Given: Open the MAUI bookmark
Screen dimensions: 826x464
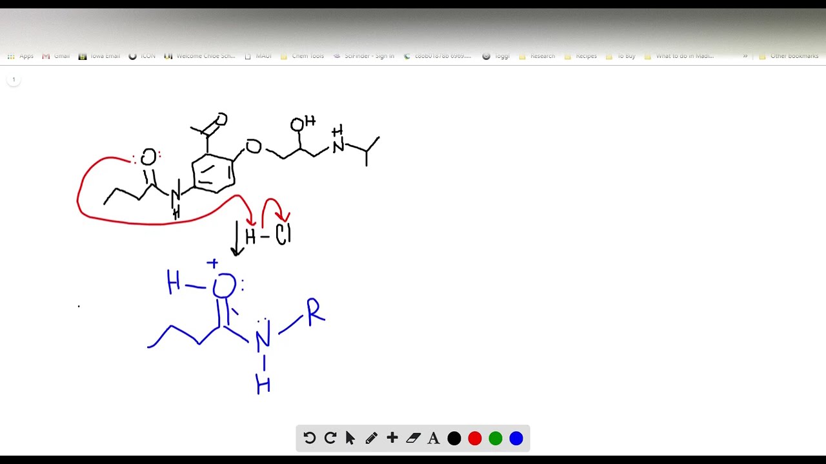Looking at the screenshot, I should pos(257,56).
